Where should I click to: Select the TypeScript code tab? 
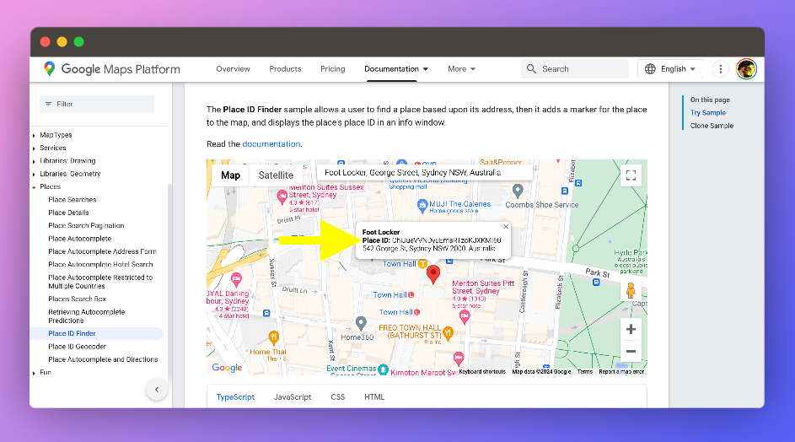coord(235,396)
